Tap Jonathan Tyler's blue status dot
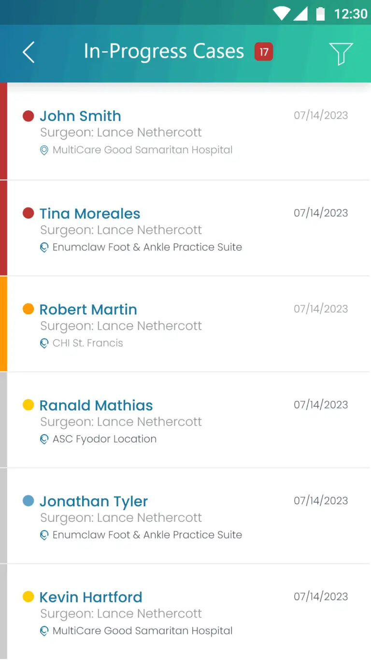This screenshot has width=371, height=660. click(x=29, y=501)
